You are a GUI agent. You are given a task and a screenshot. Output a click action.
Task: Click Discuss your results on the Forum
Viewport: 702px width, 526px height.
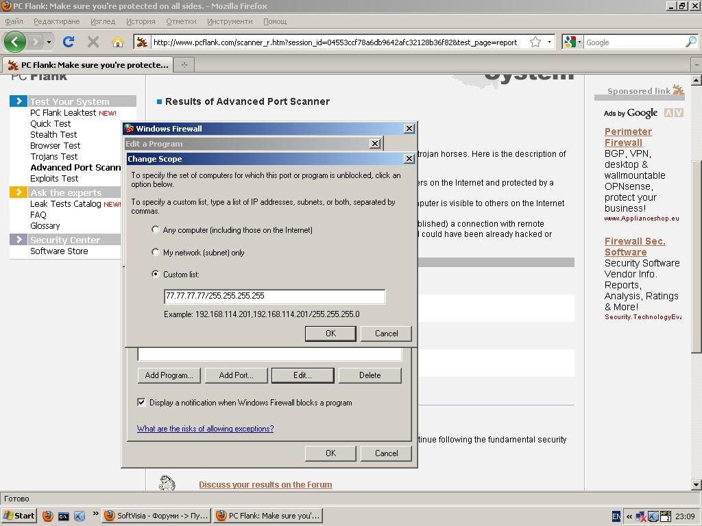[265, 484]
